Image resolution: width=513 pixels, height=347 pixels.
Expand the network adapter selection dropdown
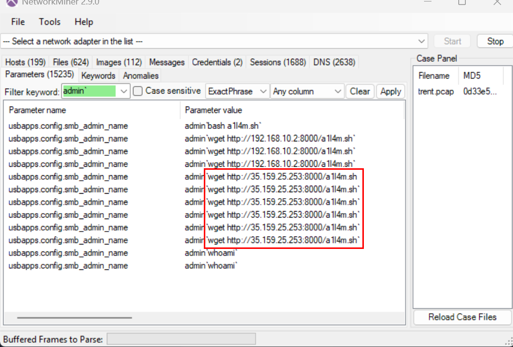[x=421, y=41]
